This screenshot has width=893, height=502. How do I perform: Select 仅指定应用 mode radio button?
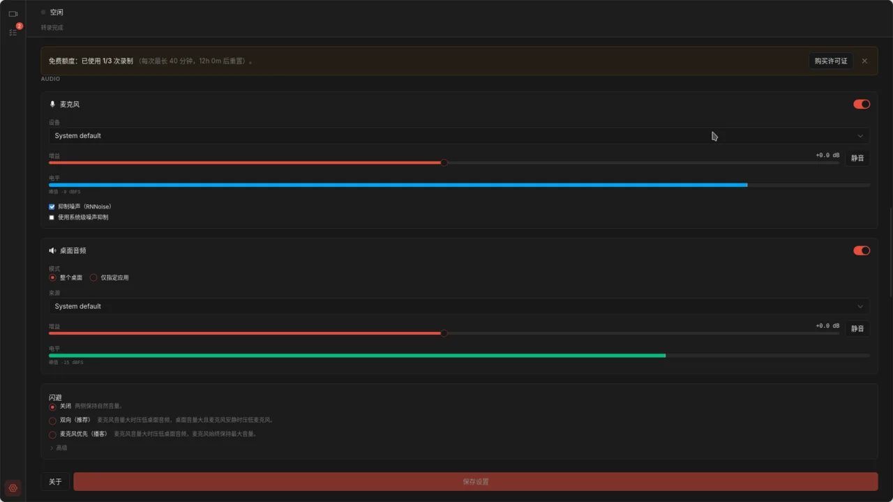(x=93, y=277)
